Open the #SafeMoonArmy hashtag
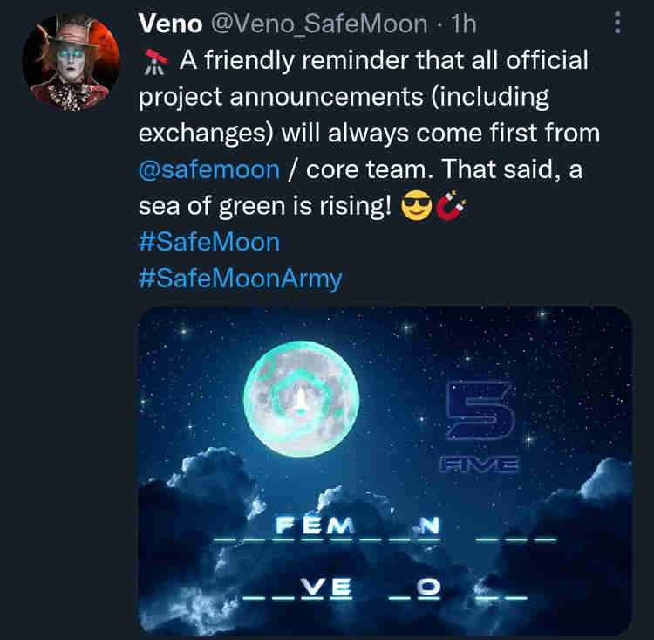The height and width of the screenshot is (640, 654). pyautogui.click(x=241, y=279)
